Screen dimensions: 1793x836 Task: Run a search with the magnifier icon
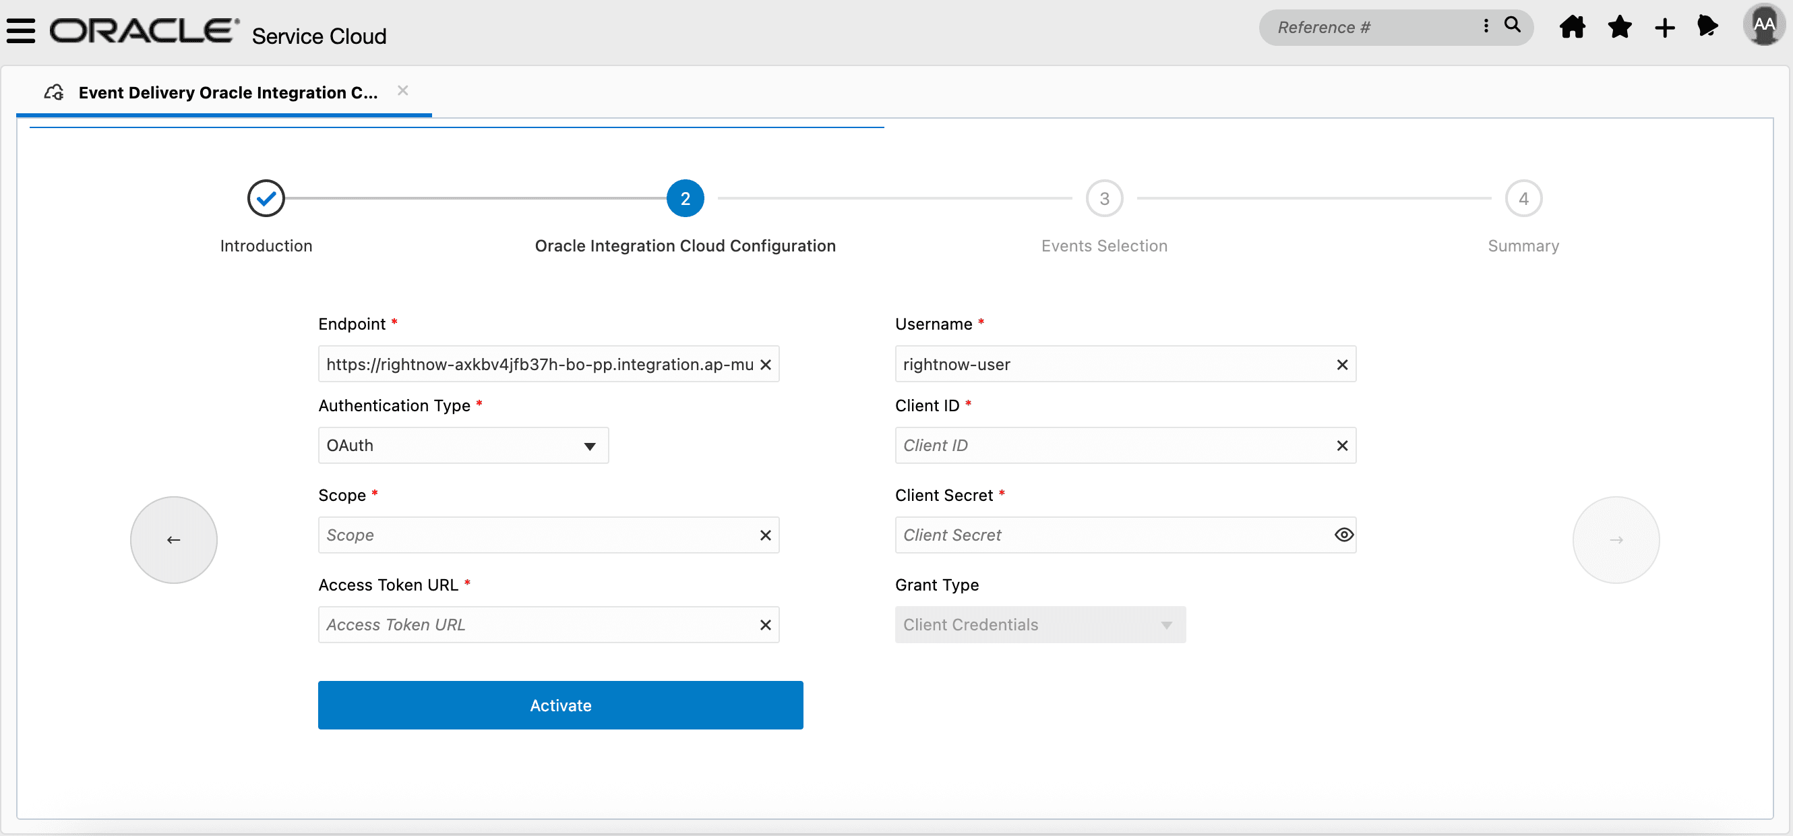pos(1512,26)
